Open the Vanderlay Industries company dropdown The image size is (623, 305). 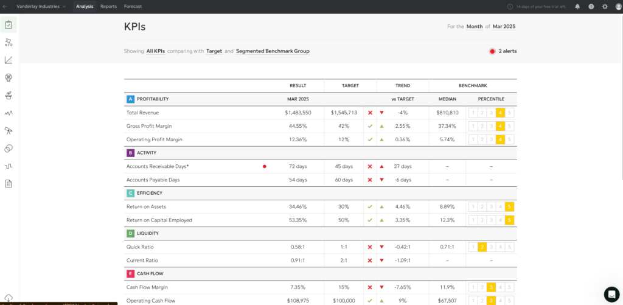point(41,7)
